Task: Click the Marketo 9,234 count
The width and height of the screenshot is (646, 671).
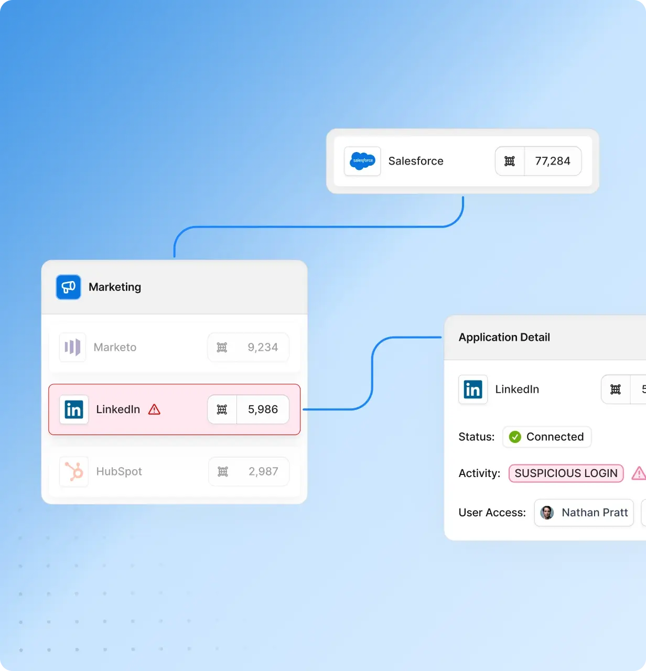Action: coord(263,347)
